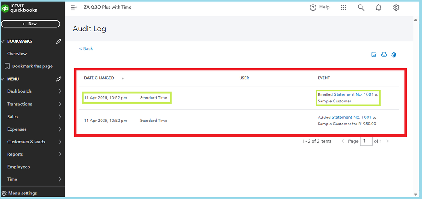Expand the Expenses submenu chevron
Viewport: 422px width, 199px height.
click(60, 129)
